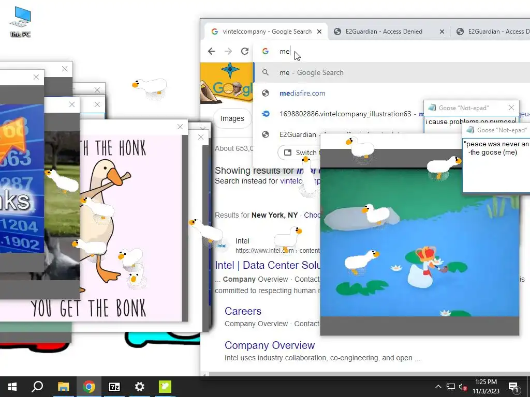Switch to the last E2Guardian tab
530x397 pixels.
coord(493,32)
